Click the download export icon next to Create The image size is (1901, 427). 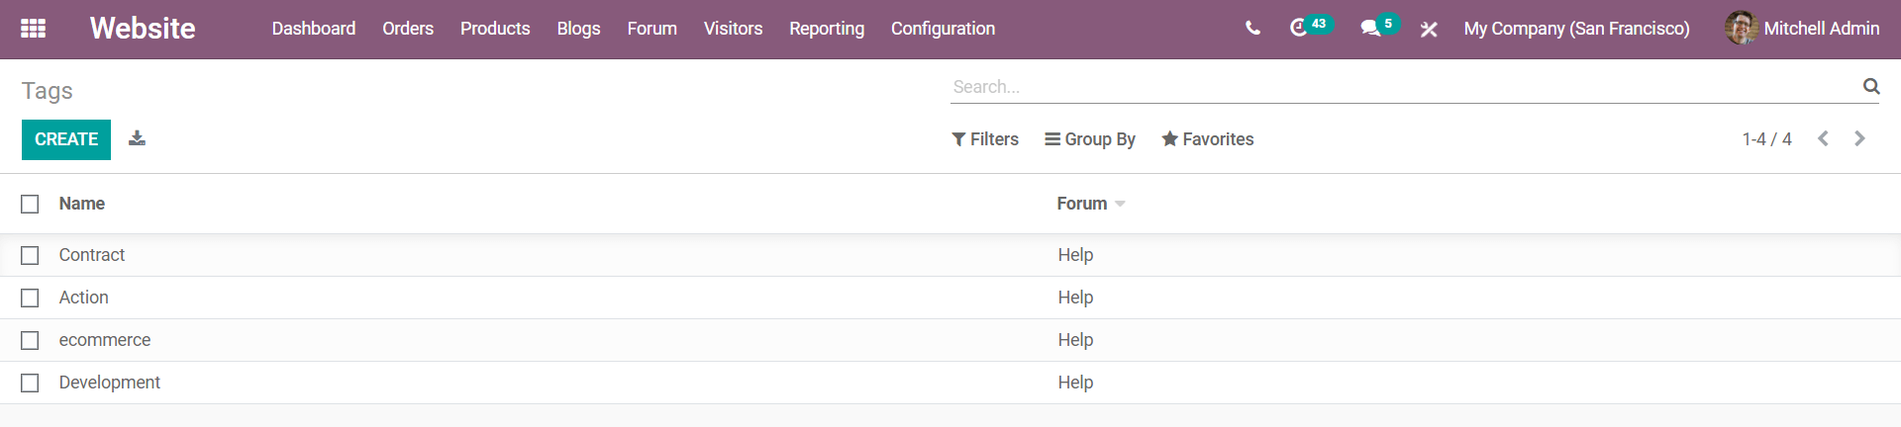click(138, 138)
